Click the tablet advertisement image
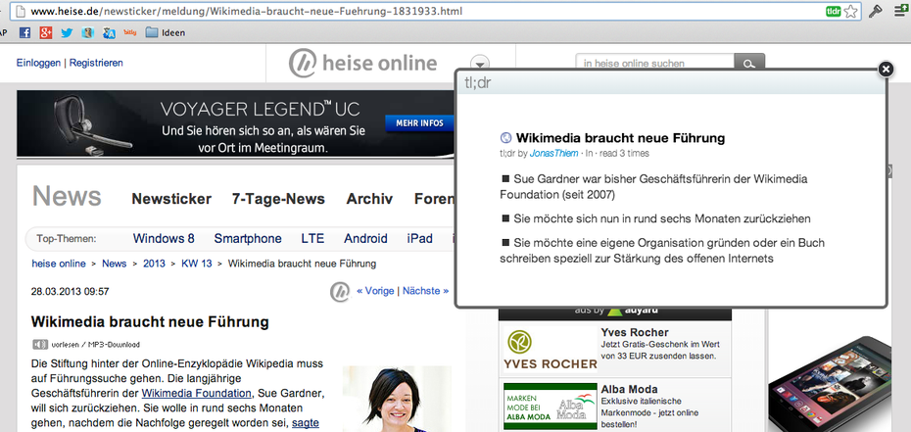The height and width of the screenshot is (432, 911). [831, 383]
